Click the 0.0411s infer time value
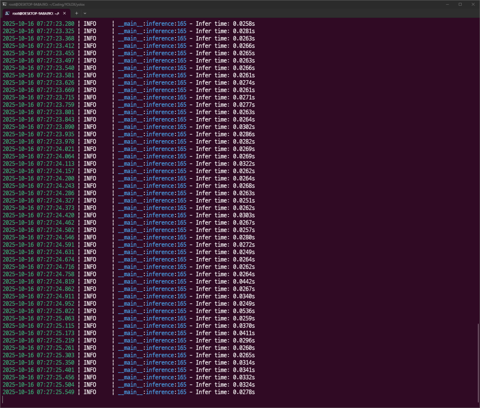 coord(244,333)
